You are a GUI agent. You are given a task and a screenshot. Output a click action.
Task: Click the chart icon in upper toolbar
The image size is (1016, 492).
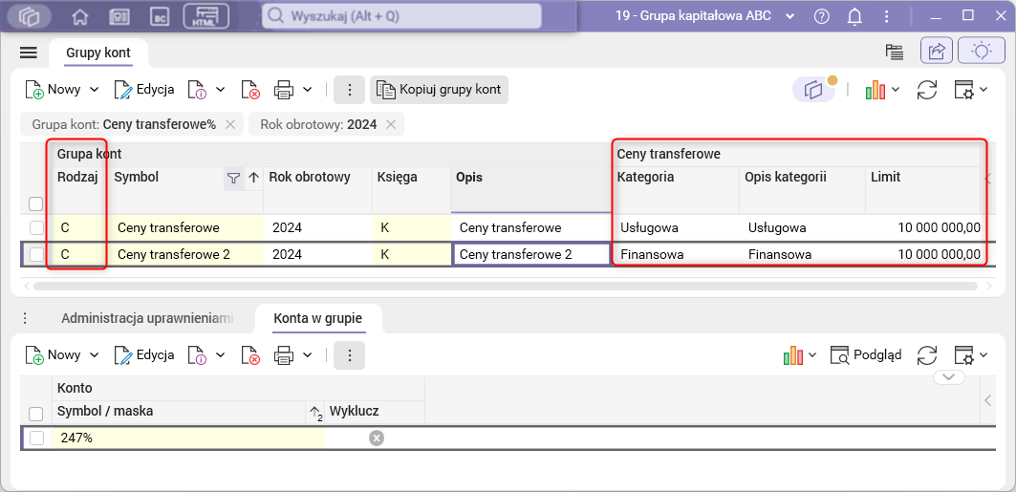pos(875,91)
